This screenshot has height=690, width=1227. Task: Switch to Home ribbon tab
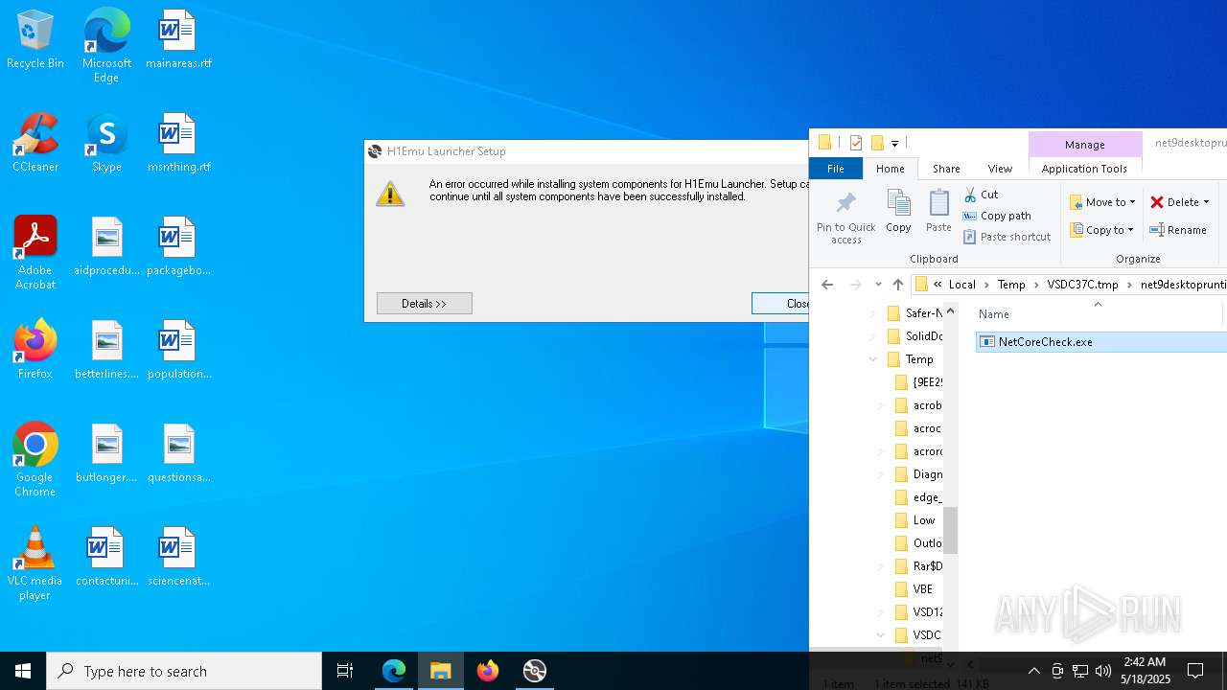pos(890,169)
